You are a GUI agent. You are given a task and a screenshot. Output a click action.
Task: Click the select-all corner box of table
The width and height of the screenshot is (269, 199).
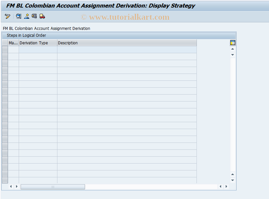[5, 43]
